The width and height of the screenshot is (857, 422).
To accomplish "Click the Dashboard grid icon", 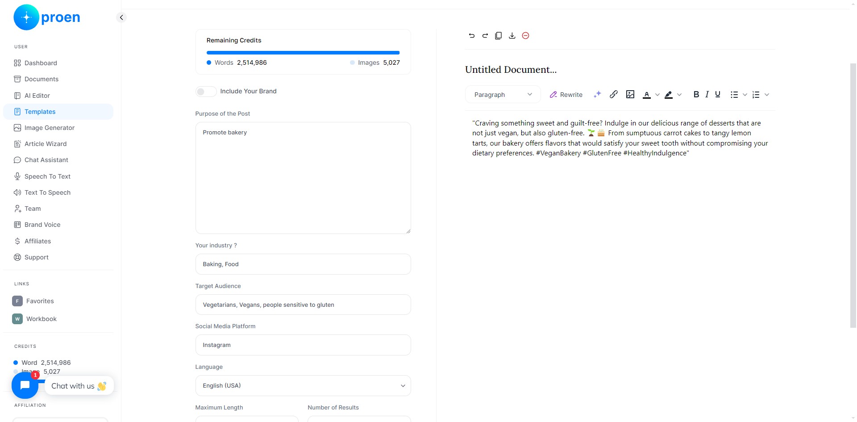I will (17, 63).
